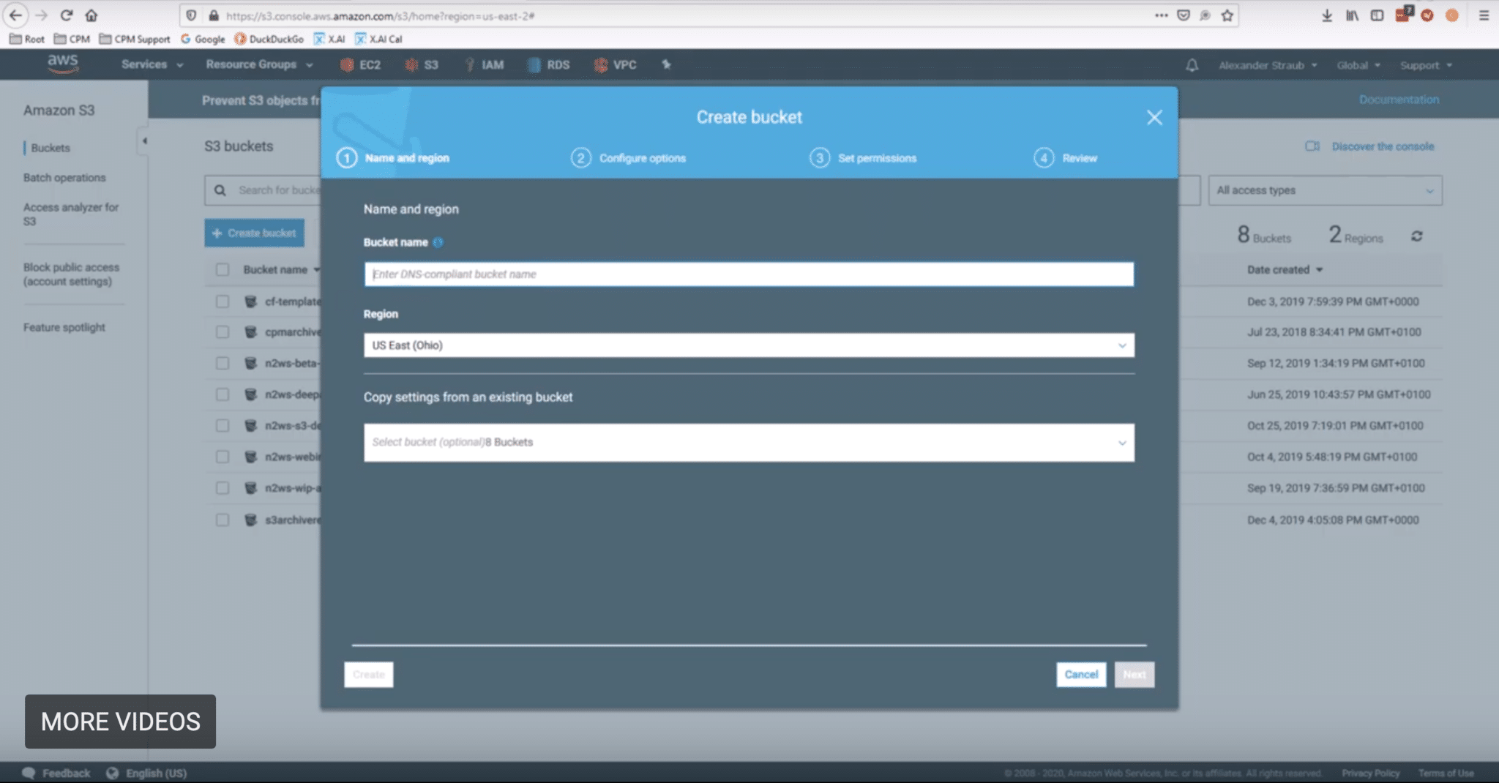Bookmark page with star icon
The width and height of the screenshot is (1499, 783).
pos(1227,15)
